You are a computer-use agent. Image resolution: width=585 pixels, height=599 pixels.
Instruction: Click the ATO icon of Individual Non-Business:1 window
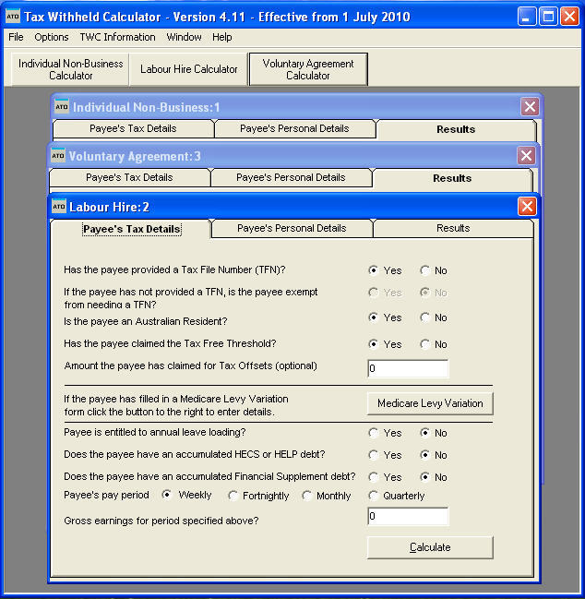click(62, 106)
